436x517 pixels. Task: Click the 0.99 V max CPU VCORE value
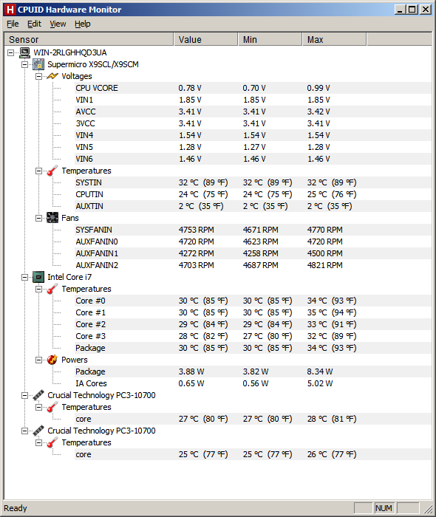tap(319, 88)
